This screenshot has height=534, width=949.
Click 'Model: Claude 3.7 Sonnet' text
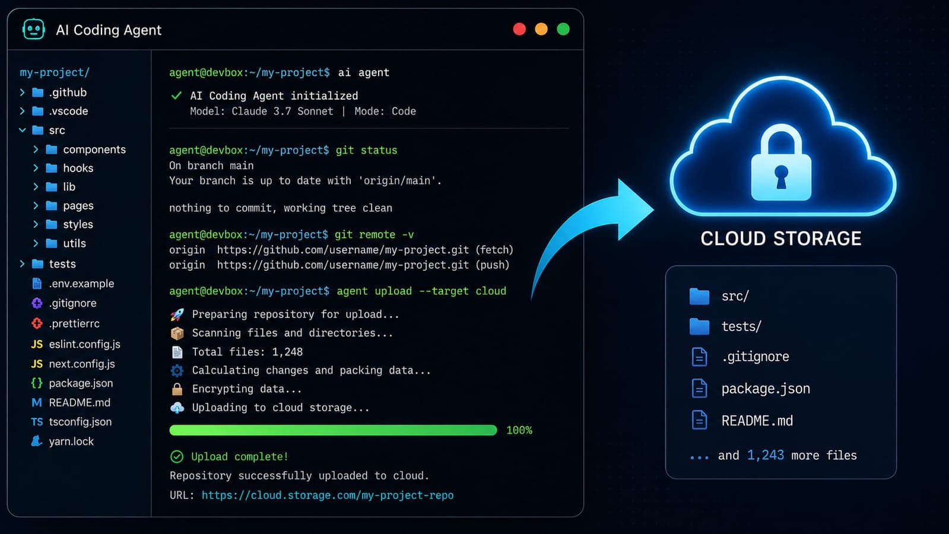coord(262,111)
